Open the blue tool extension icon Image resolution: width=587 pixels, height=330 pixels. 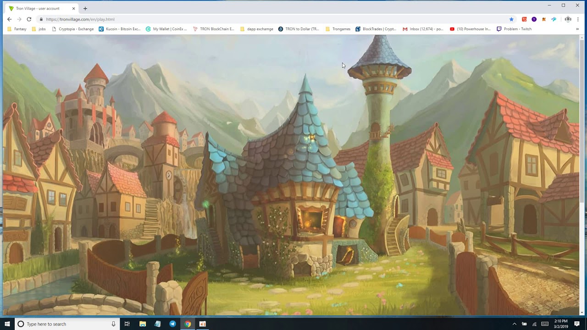554,19
